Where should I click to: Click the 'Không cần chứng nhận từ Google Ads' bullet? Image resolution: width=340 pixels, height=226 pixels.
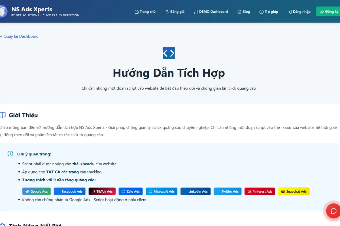click(84, 200)
